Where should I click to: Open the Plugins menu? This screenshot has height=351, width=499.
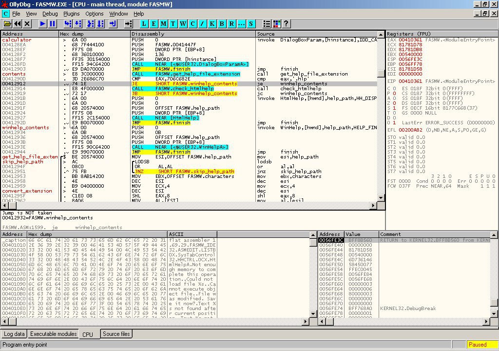tap(72, 14)
